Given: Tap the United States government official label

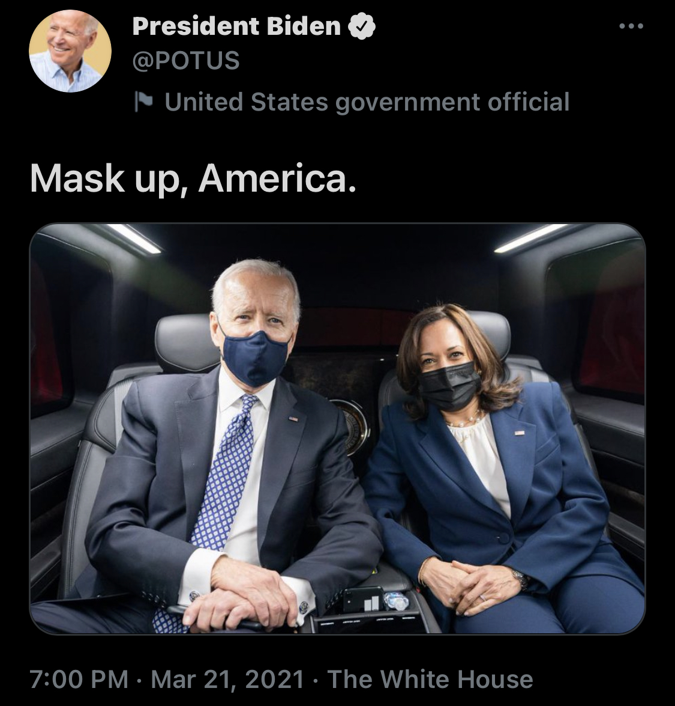Looking at the screenshot, I should tap(367, 102).
